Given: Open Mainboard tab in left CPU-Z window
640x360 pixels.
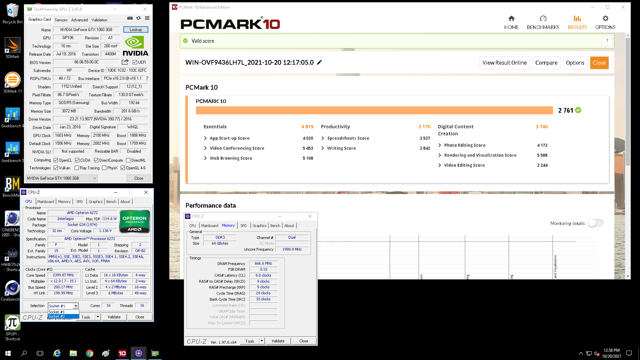Looking at the screenshot, I should point(46,202).
